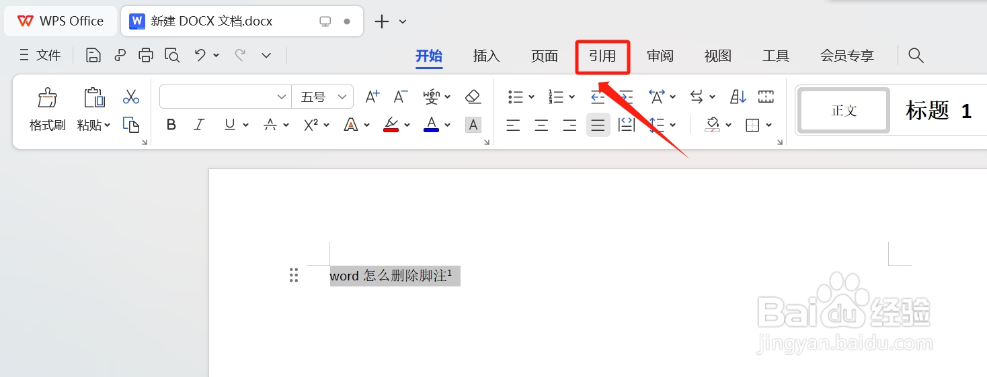The height and width of the screenshot is (377, 987).
Task: Click the phonetic guide wén icon
Action: point(431,97)
